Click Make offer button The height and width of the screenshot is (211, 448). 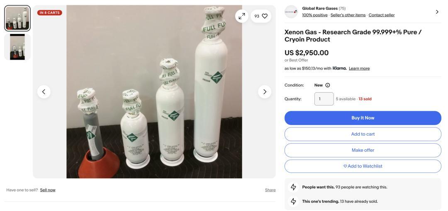click(x=363, y=150)
